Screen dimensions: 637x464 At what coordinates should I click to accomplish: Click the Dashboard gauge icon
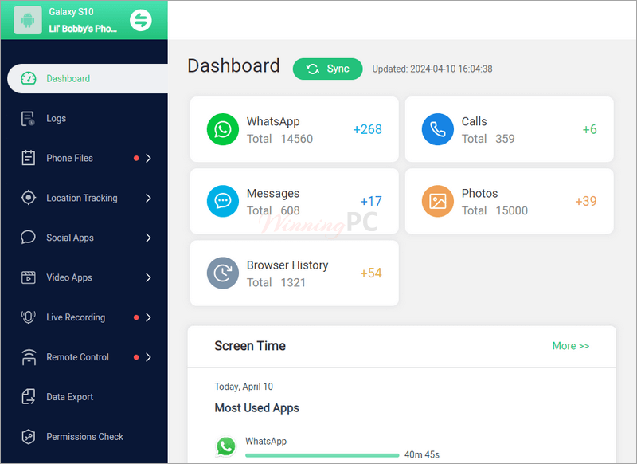(x=29, y=78)
